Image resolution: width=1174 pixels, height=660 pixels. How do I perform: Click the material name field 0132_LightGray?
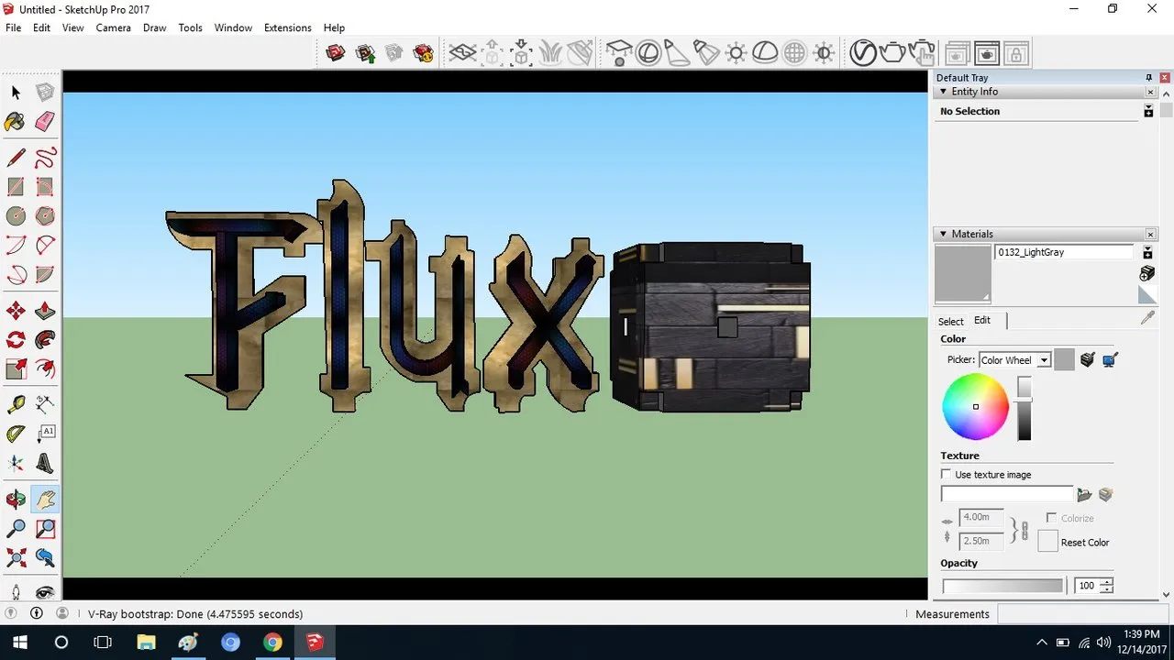pyautogui.click(x=1064, y=252)
